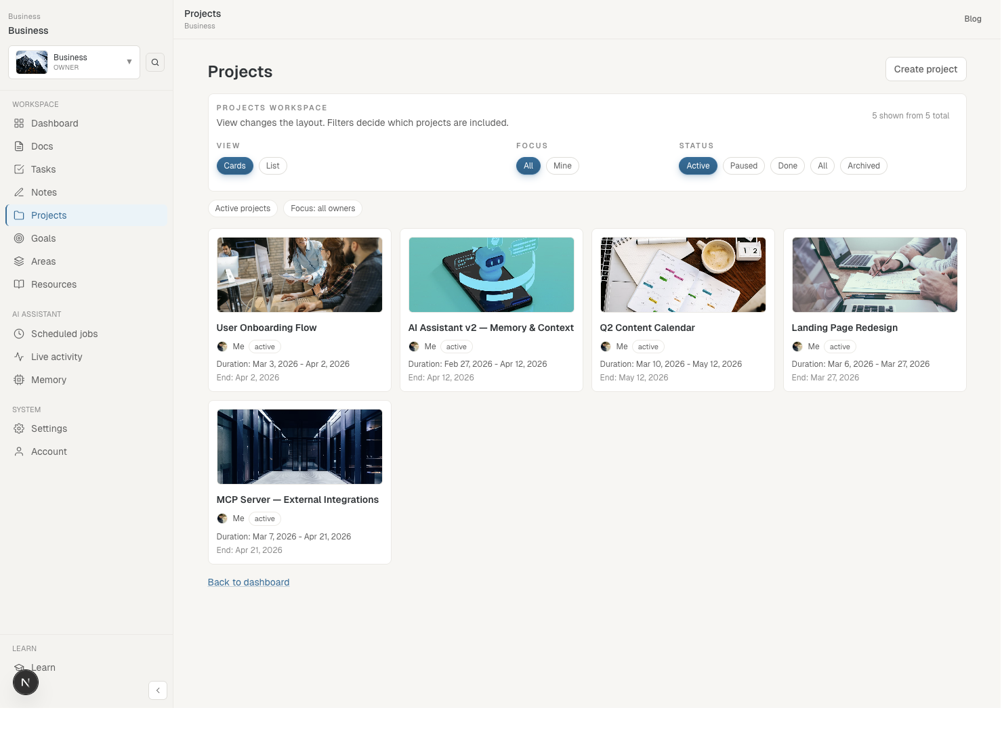Viewport: 1002px width, 731px height.
Task: Follow the Back to dashboard link
Action: click(x=249, y=582)
